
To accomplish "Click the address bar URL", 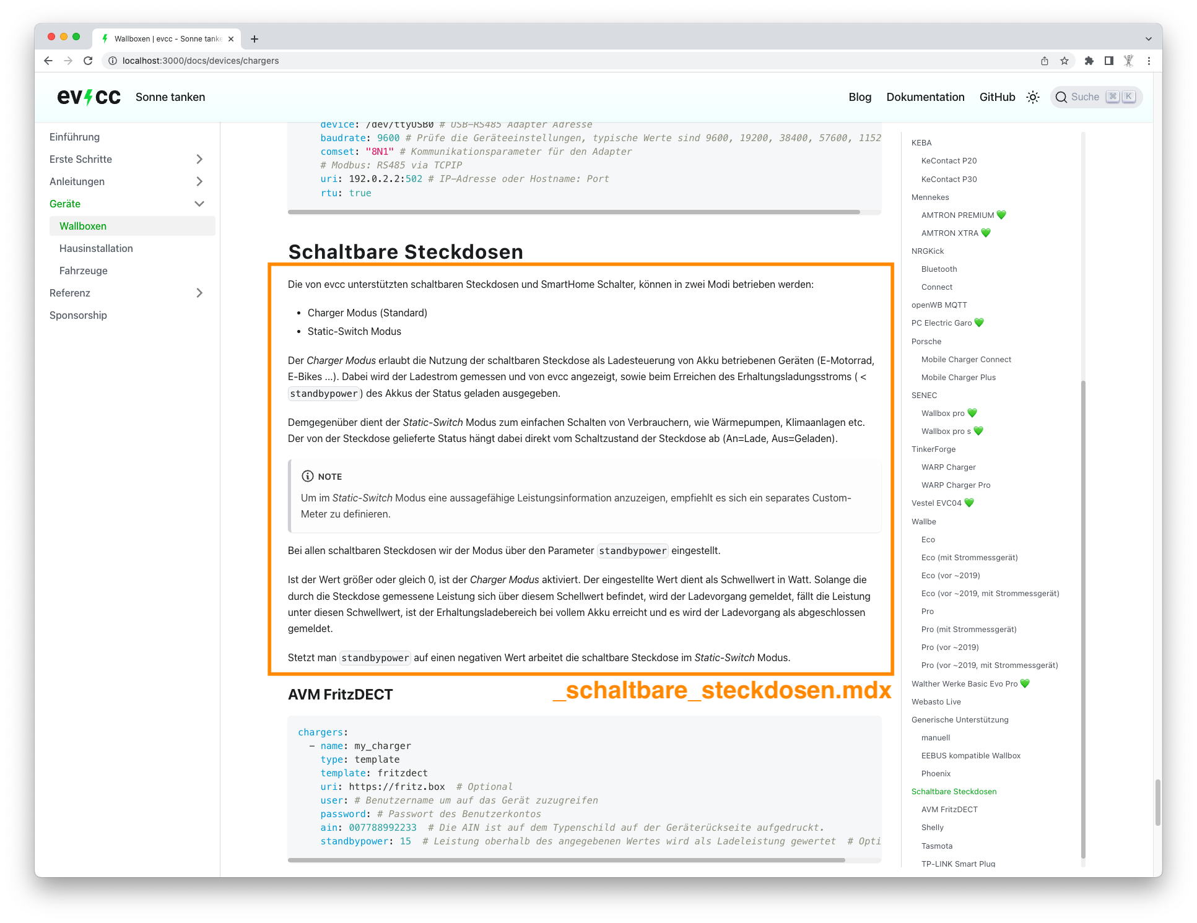I will pyautogui.click(x=201, y=61).
